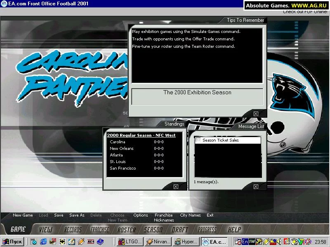
Task: Open the ROSTER menu tab
Action: [x=127, y=230]
